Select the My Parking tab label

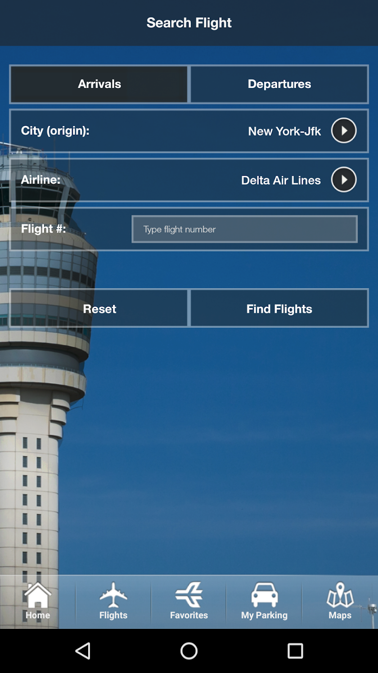264,615
